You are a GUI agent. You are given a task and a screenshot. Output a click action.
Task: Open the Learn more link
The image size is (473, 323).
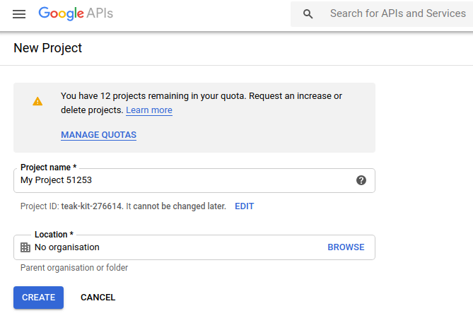coord(149,110)
